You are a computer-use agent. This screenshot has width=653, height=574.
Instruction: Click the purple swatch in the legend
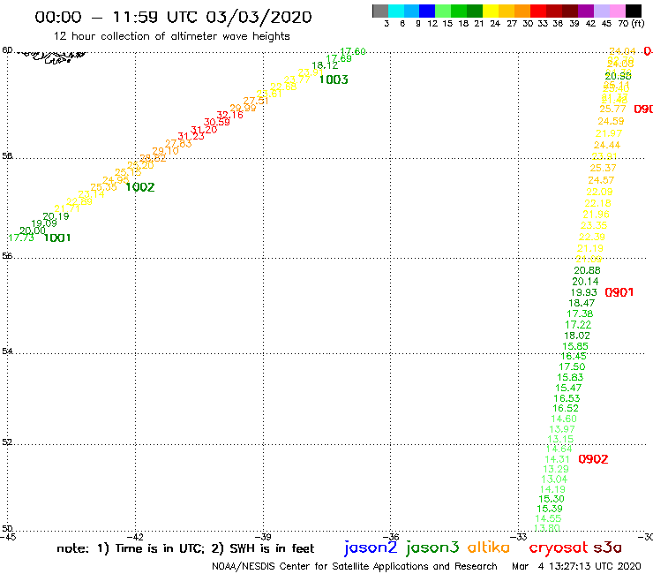(585, 11)
